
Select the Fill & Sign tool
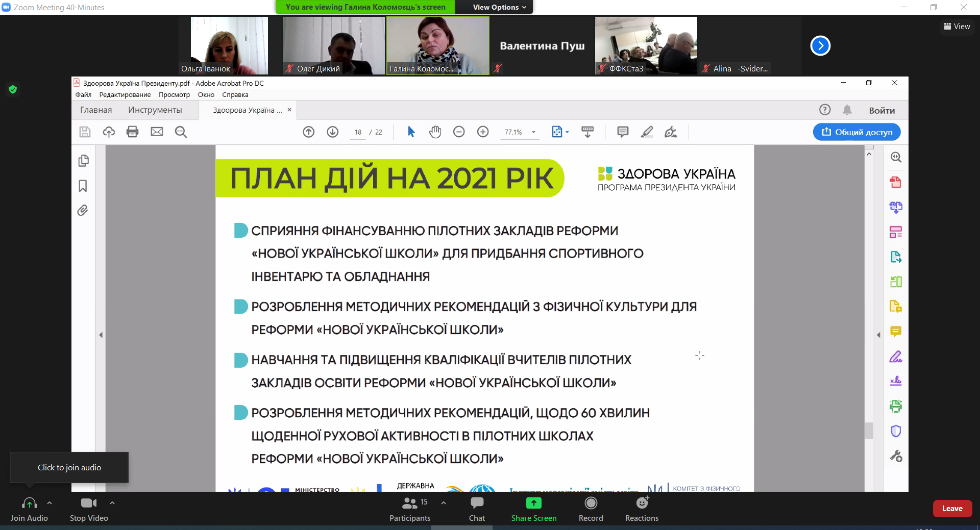671,132
